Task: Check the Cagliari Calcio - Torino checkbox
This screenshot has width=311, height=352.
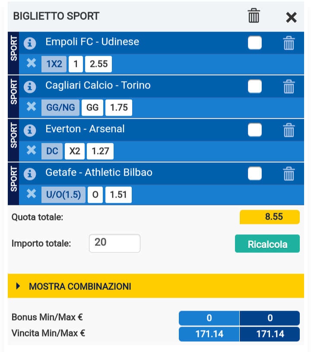Action: click(x=255, y=86)
